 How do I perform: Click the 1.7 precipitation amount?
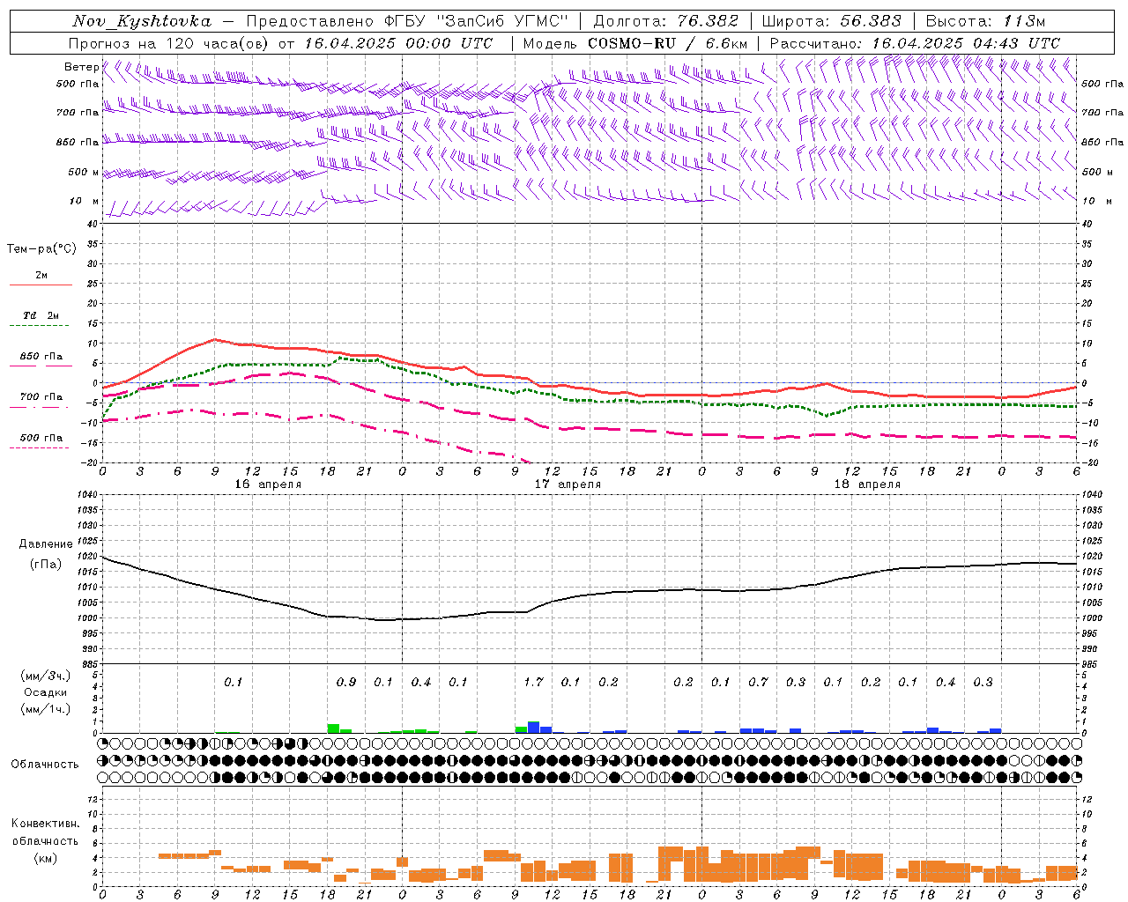(x=533, y=682)
